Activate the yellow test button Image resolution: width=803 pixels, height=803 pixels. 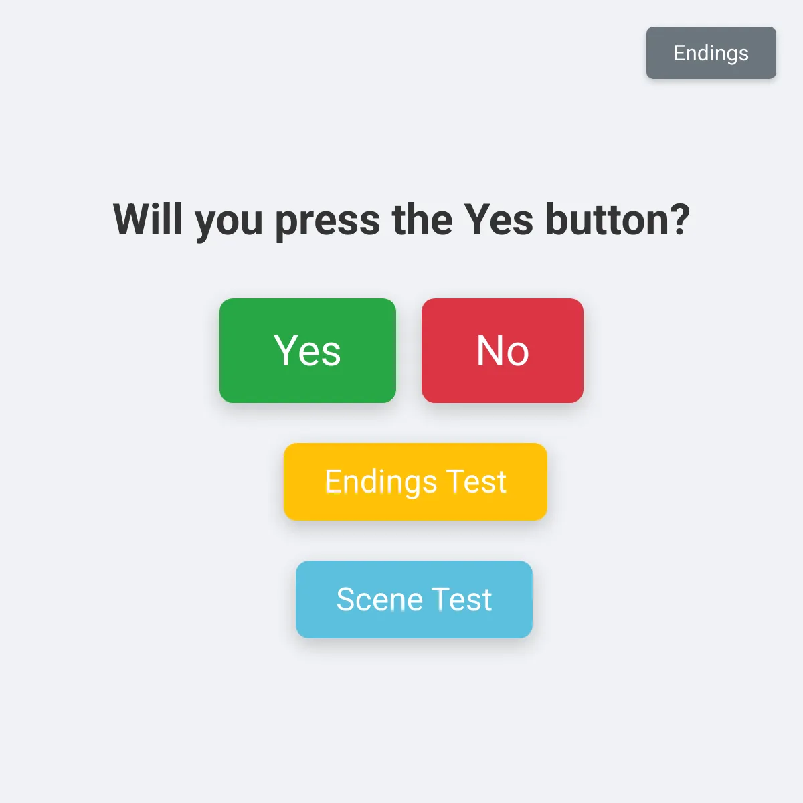pyautogui.click(x=416, y=482)
